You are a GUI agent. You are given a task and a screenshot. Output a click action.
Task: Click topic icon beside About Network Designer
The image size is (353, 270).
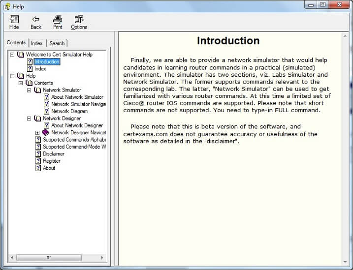pyautogui.click(x=47, y=125)
